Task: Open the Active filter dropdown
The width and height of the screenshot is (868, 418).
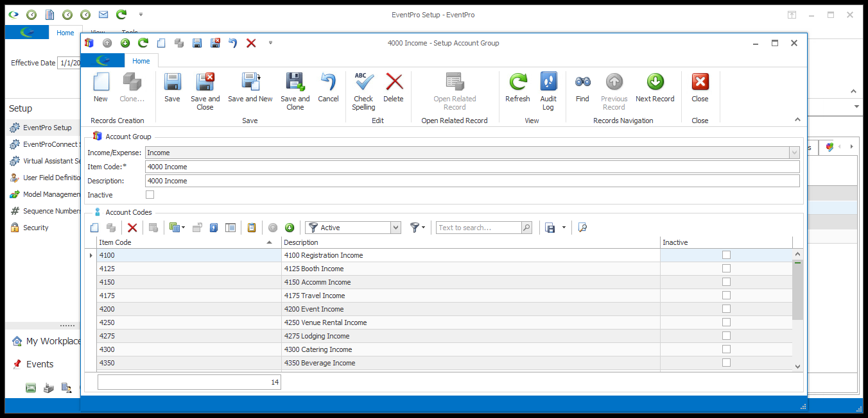Action: point(395,228)
